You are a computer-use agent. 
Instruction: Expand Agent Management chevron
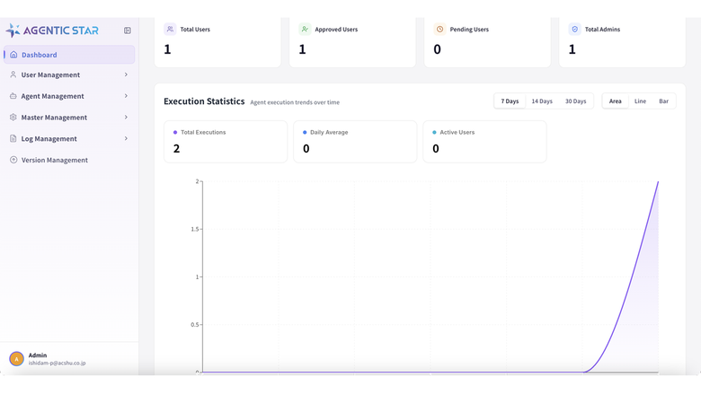point(126,96)
